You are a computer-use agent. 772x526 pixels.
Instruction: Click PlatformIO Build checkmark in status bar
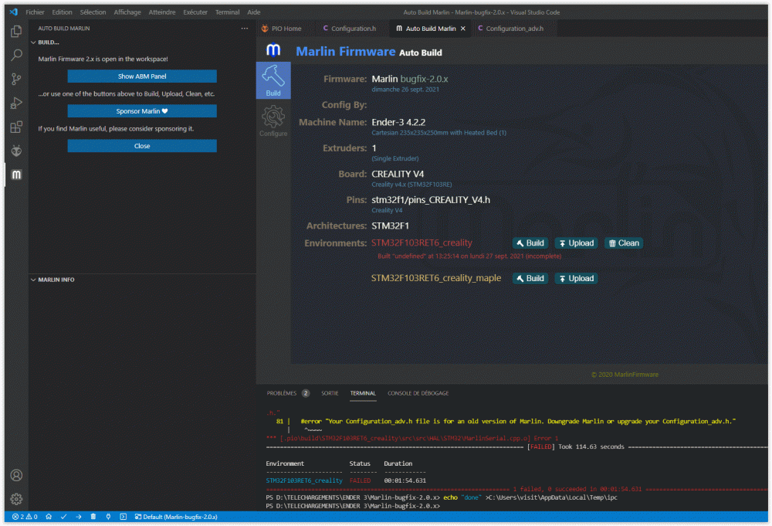tap(63, 517)
